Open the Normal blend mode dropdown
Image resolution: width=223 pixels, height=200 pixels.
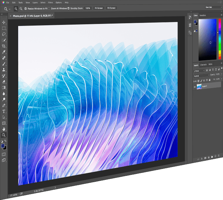pos(201,76)
